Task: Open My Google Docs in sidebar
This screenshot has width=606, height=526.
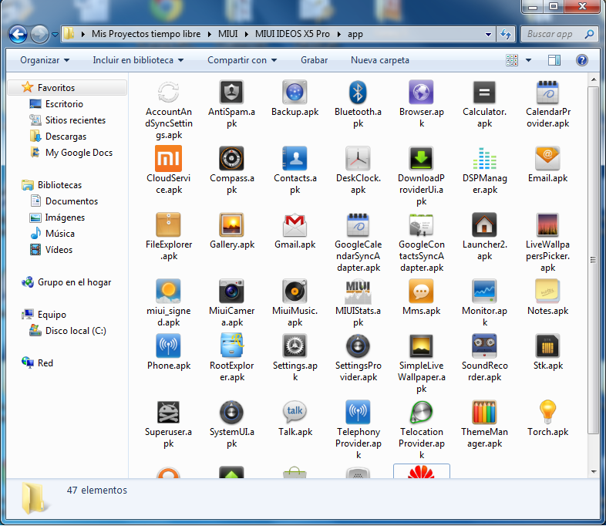Action: coord(79,153)
